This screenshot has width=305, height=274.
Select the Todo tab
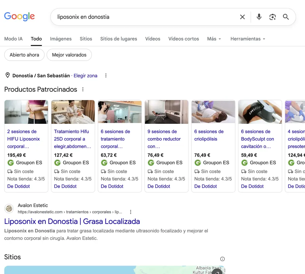point(36,39)
